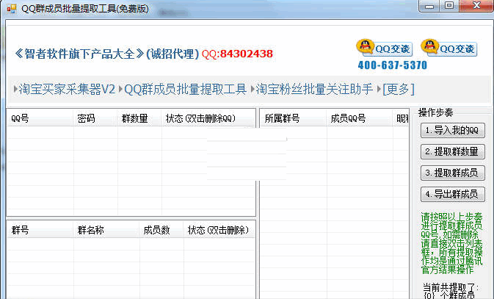The image size is (494, 299).
Task: Maximize the QQ群成员批量提取工具 window
Action: coord(449,6)
